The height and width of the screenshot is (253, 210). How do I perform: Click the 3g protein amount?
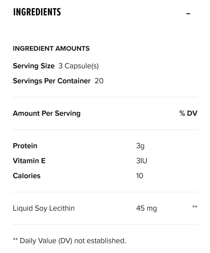coord(140,146)
